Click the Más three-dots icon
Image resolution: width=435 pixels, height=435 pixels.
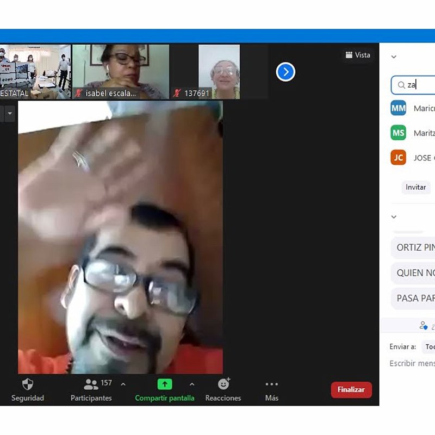(271, 384)
